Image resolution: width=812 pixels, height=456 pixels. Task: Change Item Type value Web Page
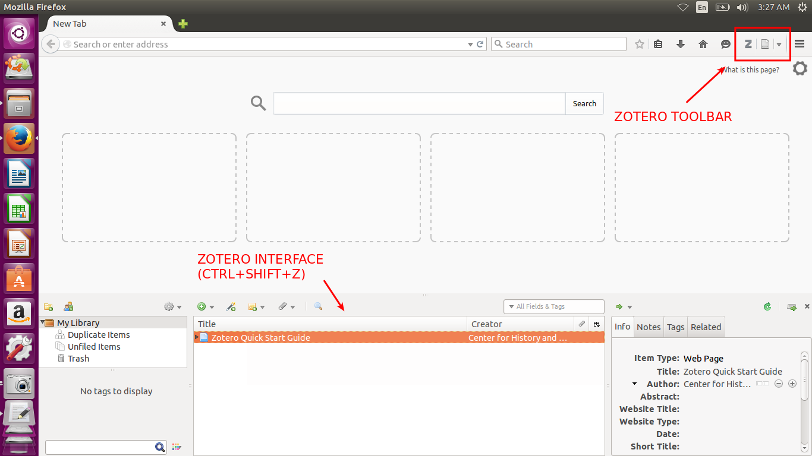703,359
